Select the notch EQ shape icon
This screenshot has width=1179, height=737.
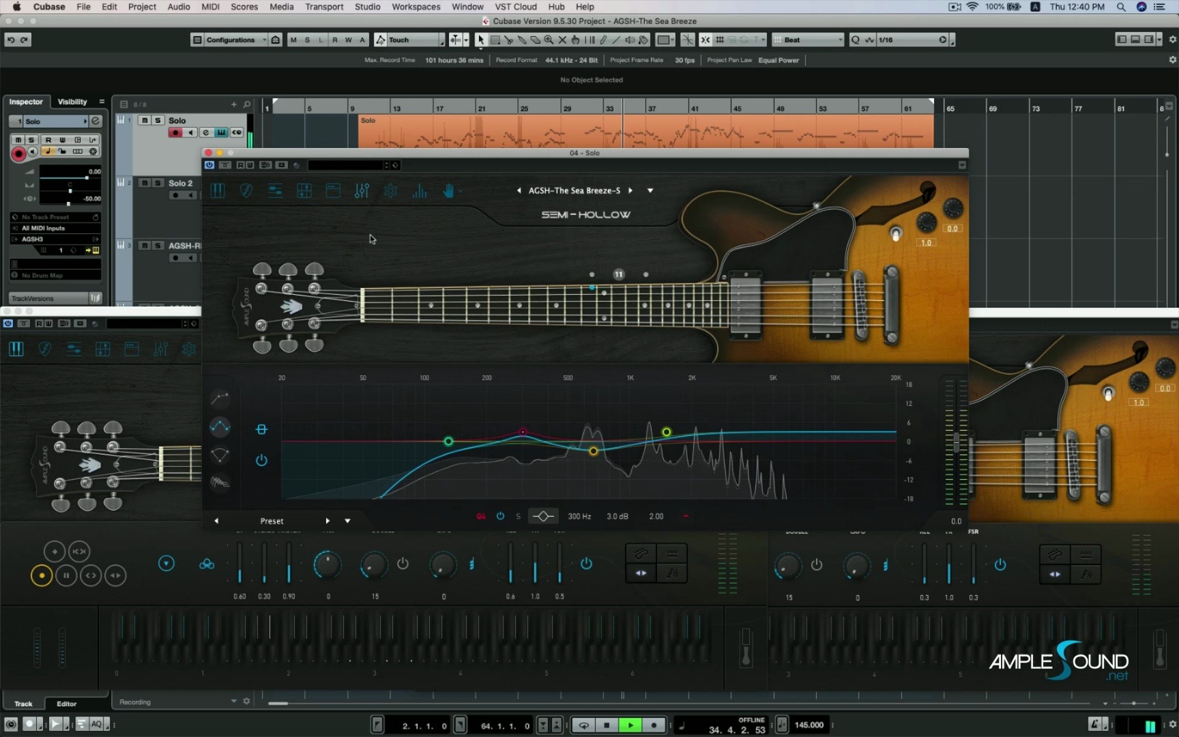pyautogui.click(x=220, y=454)
